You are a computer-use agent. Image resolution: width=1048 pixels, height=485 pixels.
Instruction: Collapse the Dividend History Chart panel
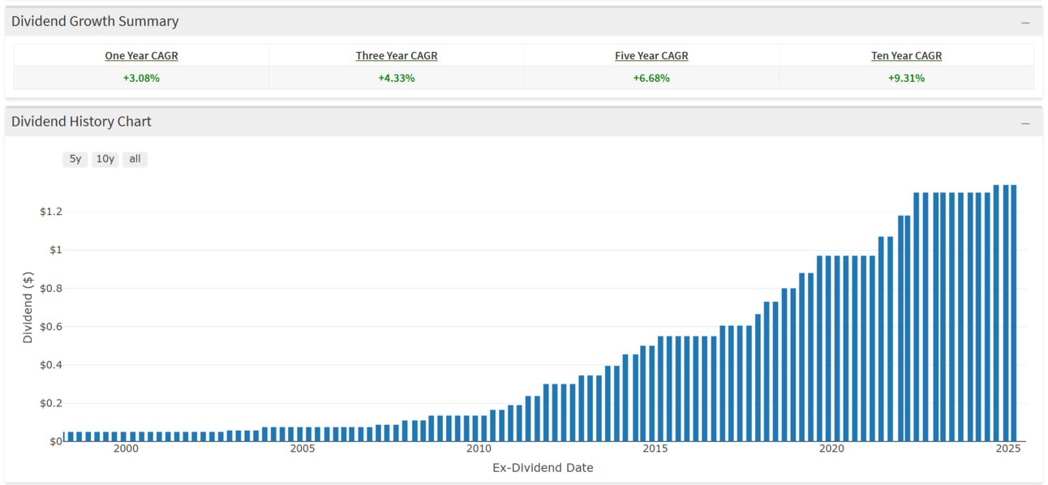[1025, 123]
